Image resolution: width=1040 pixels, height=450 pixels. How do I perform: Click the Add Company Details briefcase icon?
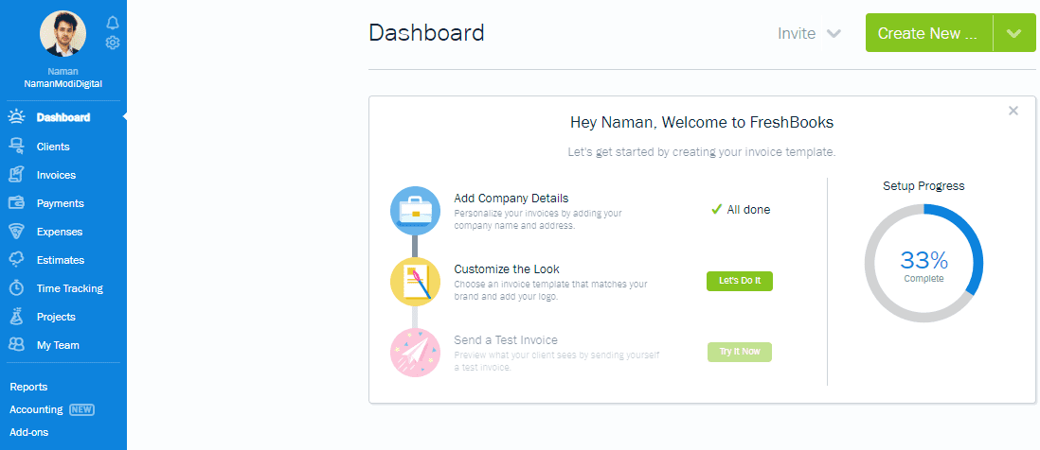click(415, 211)
